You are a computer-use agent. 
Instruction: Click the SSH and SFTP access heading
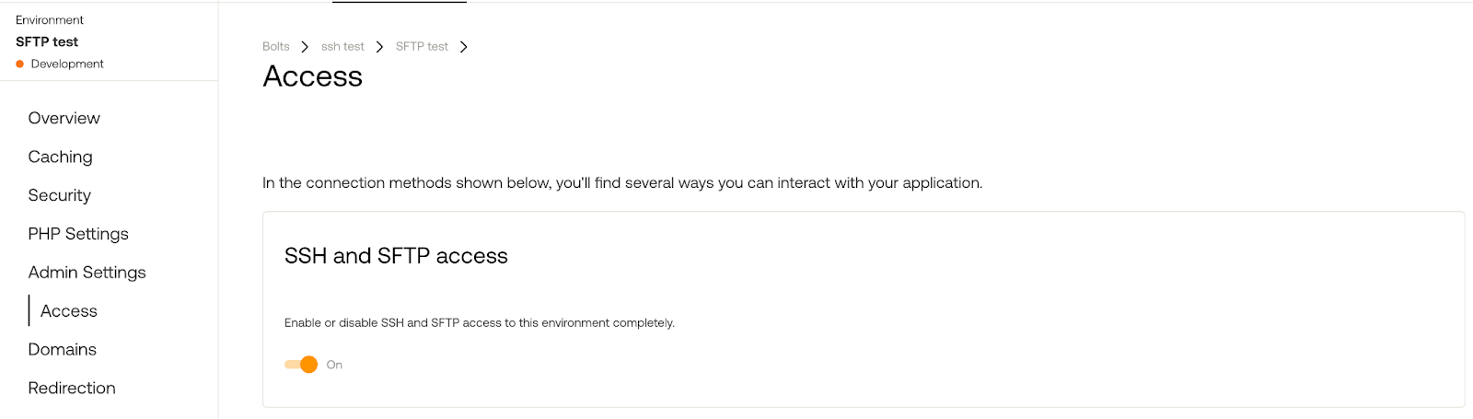pyautogui.click(x=396, y=256)
